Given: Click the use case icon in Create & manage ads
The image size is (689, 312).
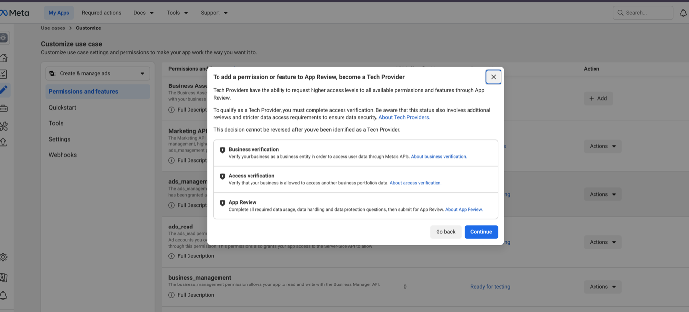Looking at the screenshot, I should pos(52,73).
